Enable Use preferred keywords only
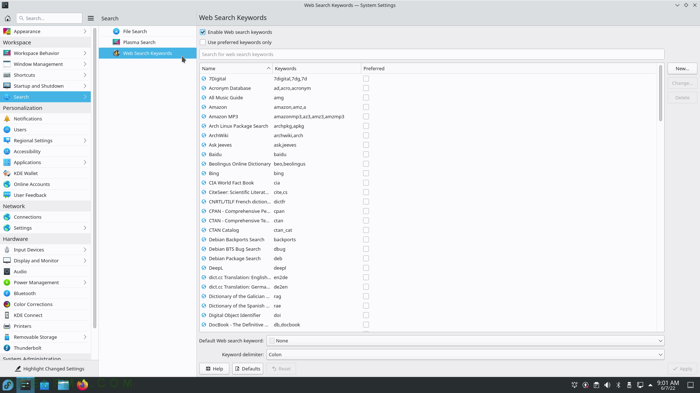Screen dimensions: 700x393 tap(203, 42)
